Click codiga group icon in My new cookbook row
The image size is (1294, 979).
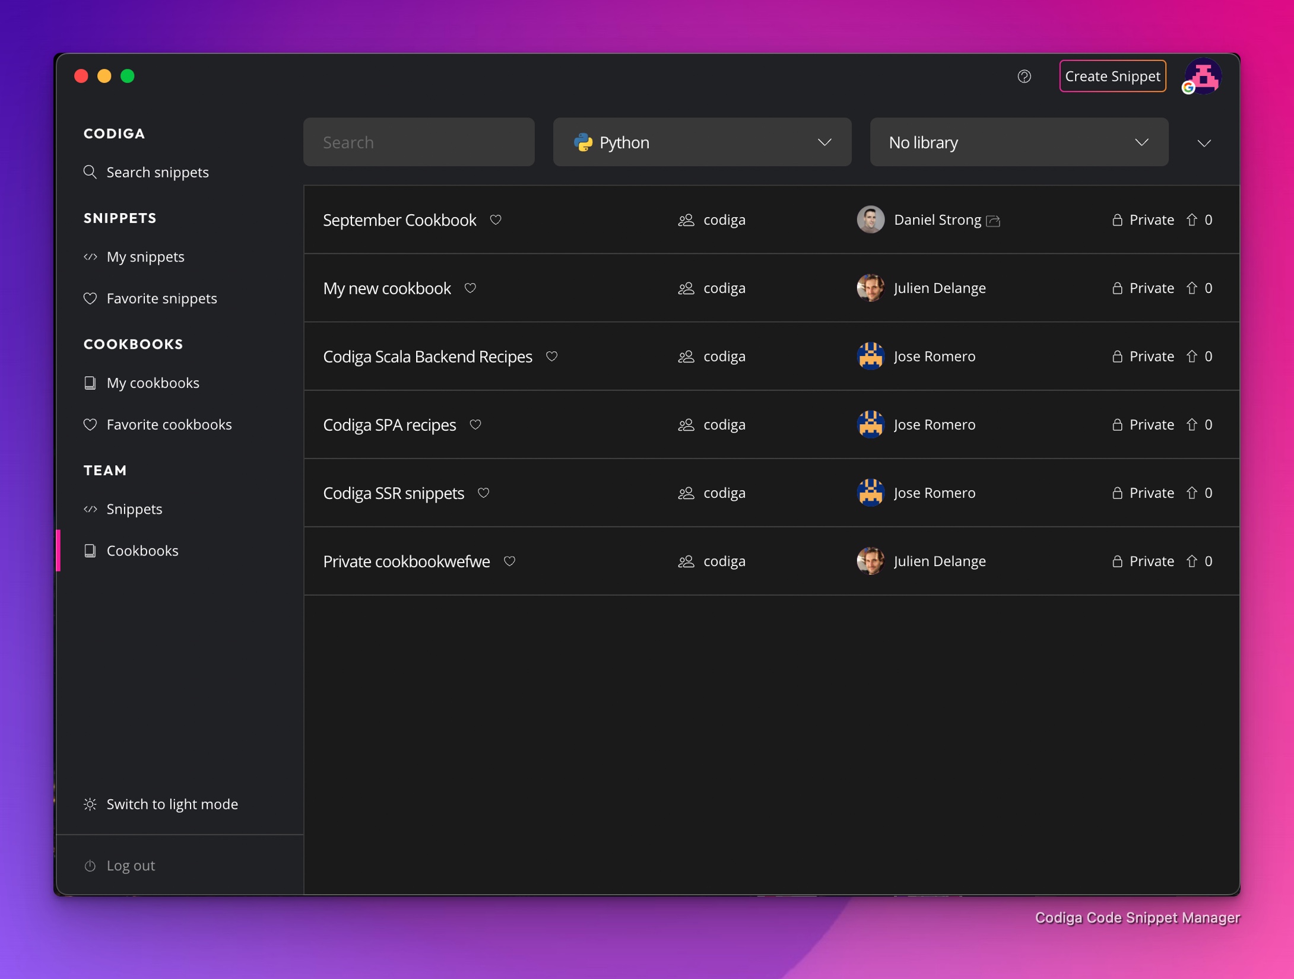686,288
